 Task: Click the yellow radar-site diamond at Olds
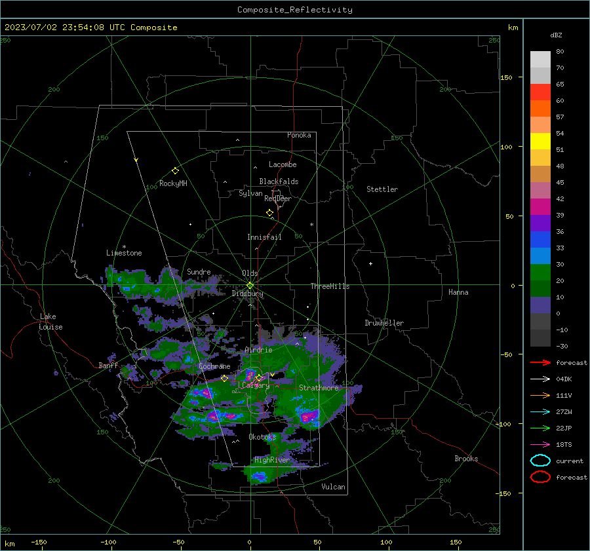[x=250, y=285]
